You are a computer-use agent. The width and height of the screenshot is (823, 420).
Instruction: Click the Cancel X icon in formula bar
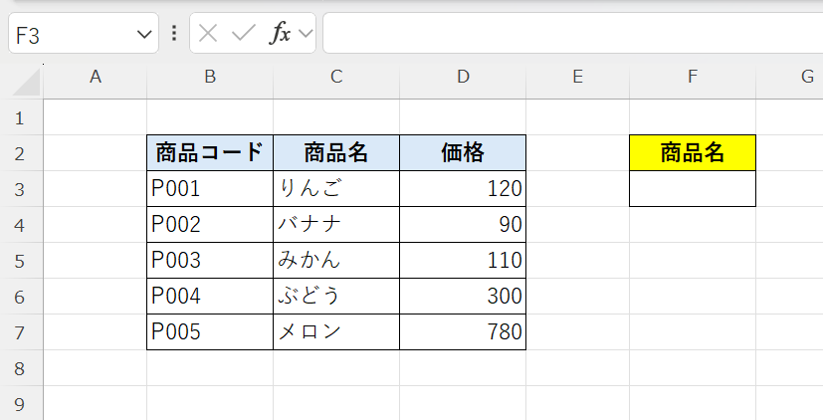tap(208, 33)
